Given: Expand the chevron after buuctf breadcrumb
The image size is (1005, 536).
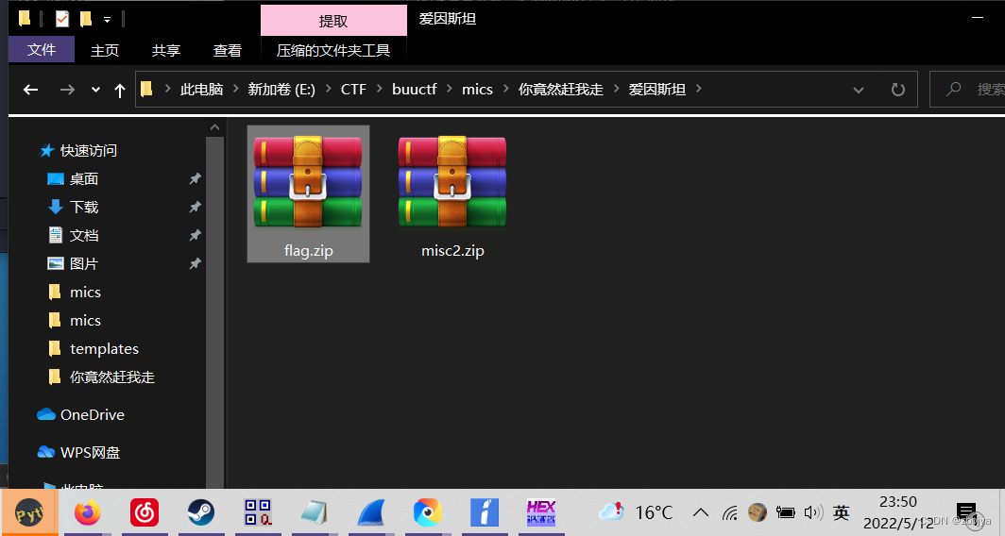Looking at the screenshot, I should (450, 89).
